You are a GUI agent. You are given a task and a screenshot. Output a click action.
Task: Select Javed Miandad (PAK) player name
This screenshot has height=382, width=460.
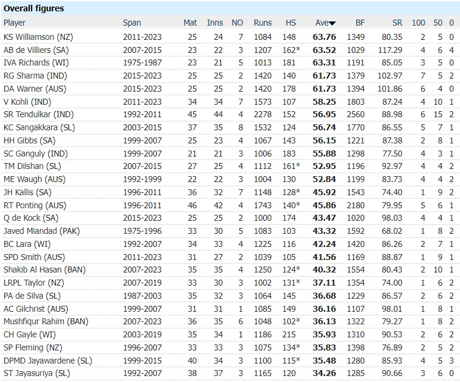(x=42, y=231)
